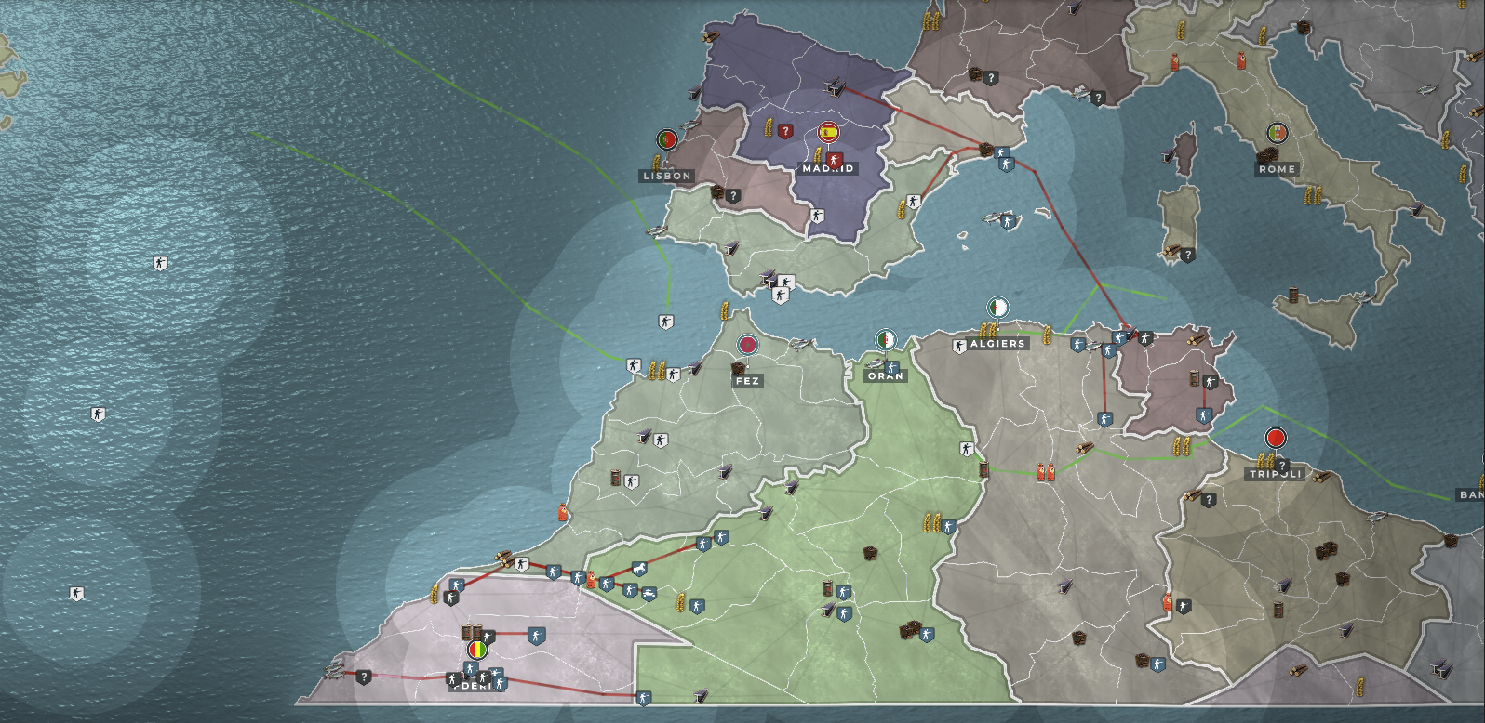
Task: Select the ALGIERS city label
Action: [x=997, y=343]
